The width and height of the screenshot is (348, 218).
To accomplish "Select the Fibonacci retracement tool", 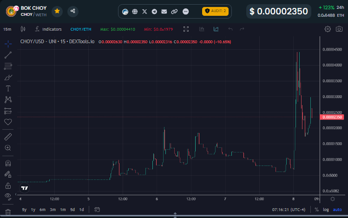I will [x=8, y=66].
